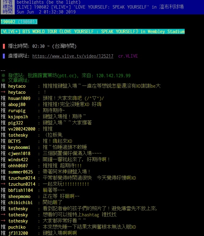
Task: Click username jf313200
Action: tap(18, 233)
